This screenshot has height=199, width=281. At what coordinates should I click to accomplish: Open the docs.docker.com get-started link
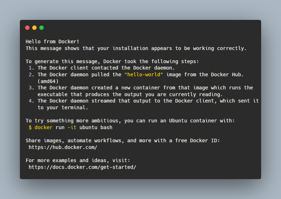(x=82, y=167)
